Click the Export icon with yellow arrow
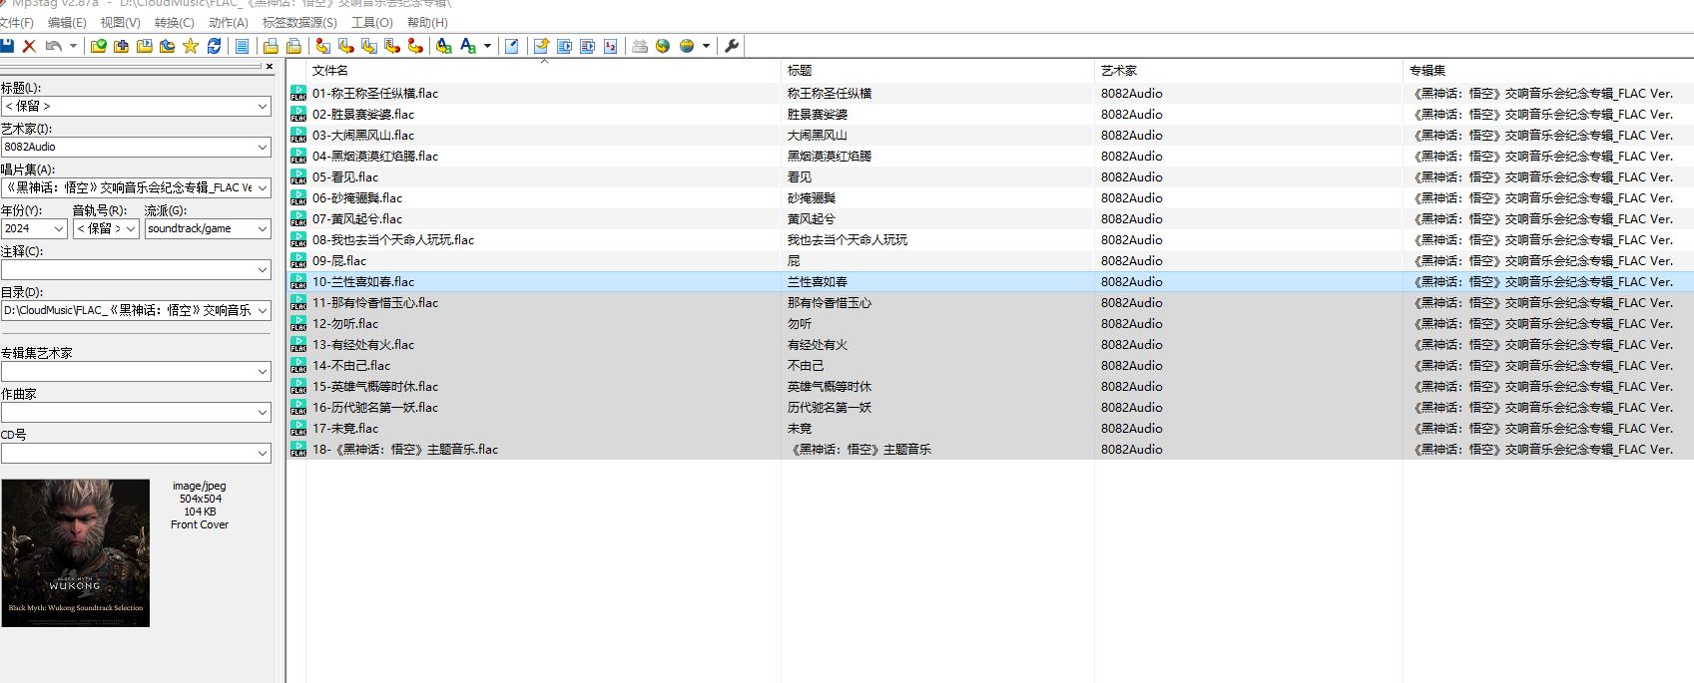This screenshot has height=683, width=1694. coord(540,46)
